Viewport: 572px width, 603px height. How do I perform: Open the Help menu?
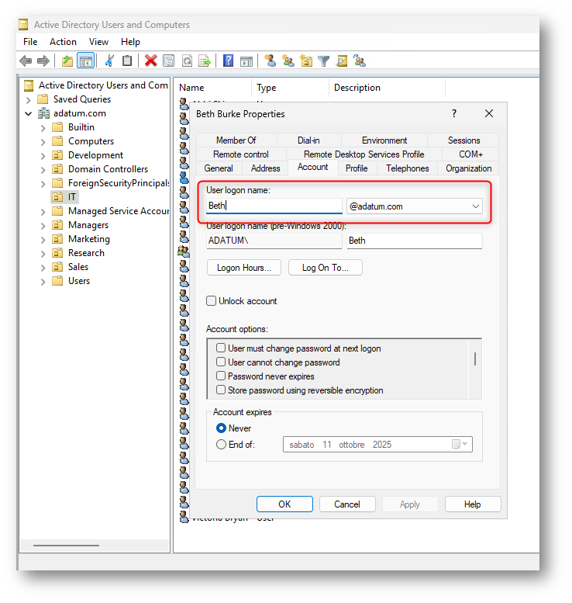pyautogui.click(x=130, y=42)
